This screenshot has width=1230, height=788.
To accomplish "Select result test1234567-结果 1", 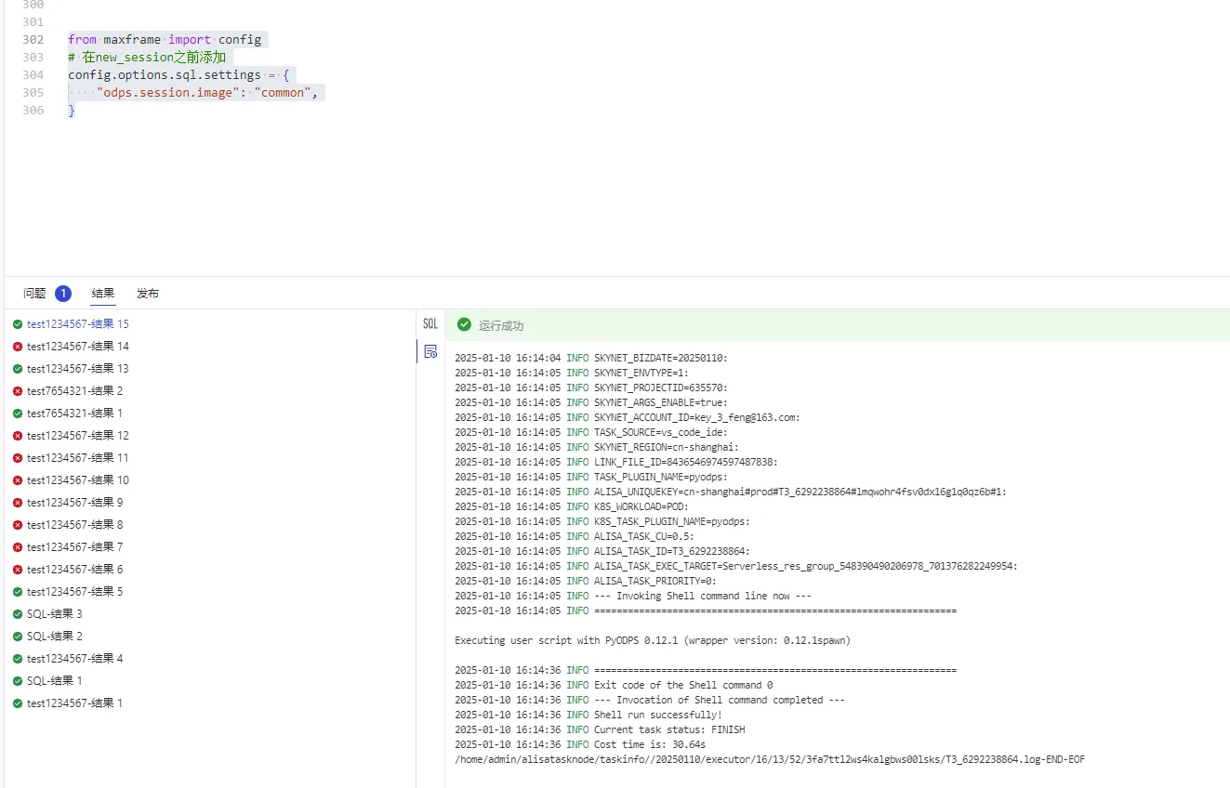I will click(75, 703).
